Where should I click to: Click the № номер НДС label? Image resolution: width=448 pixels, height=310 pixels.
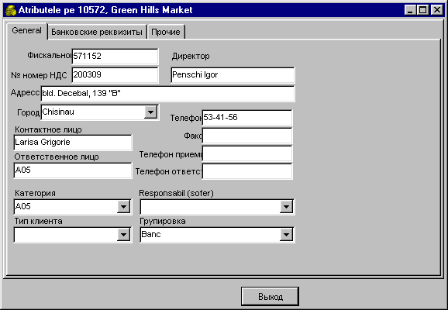point(40,75)
